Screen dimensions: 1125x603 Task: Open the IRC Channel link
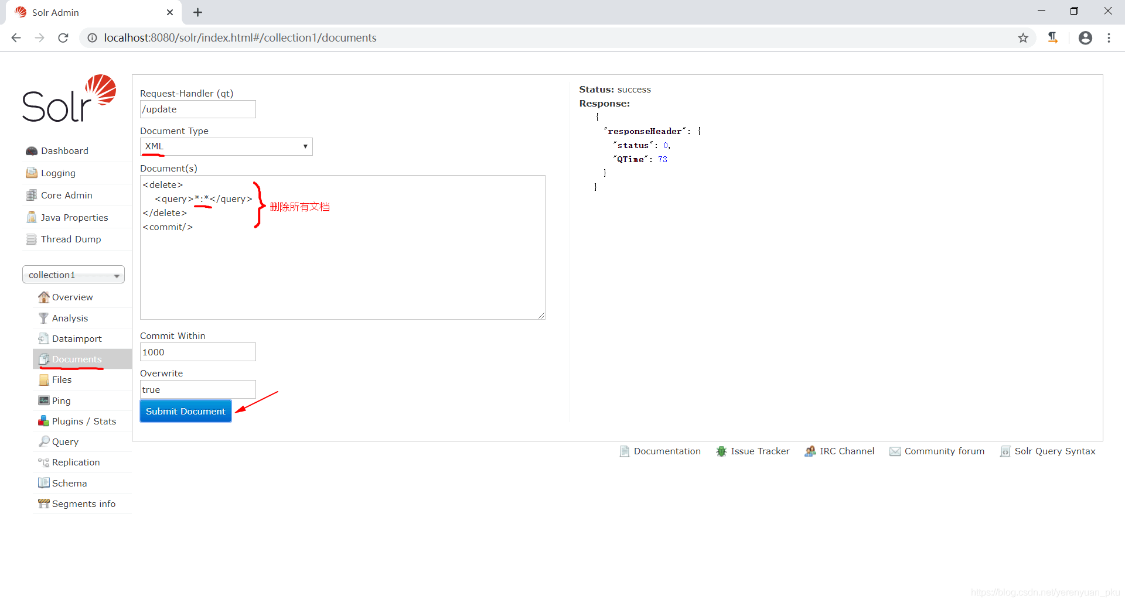(847, 451)
